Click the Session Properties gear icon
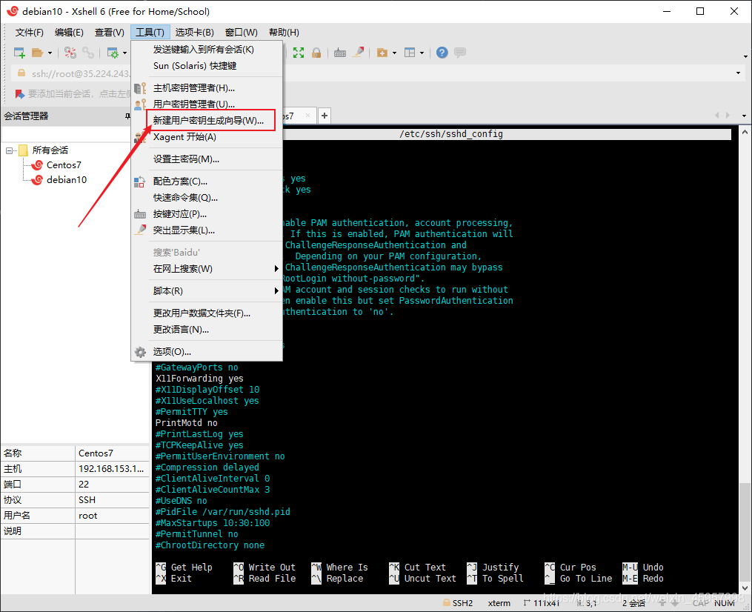The image size is (752, 612). 113,53
